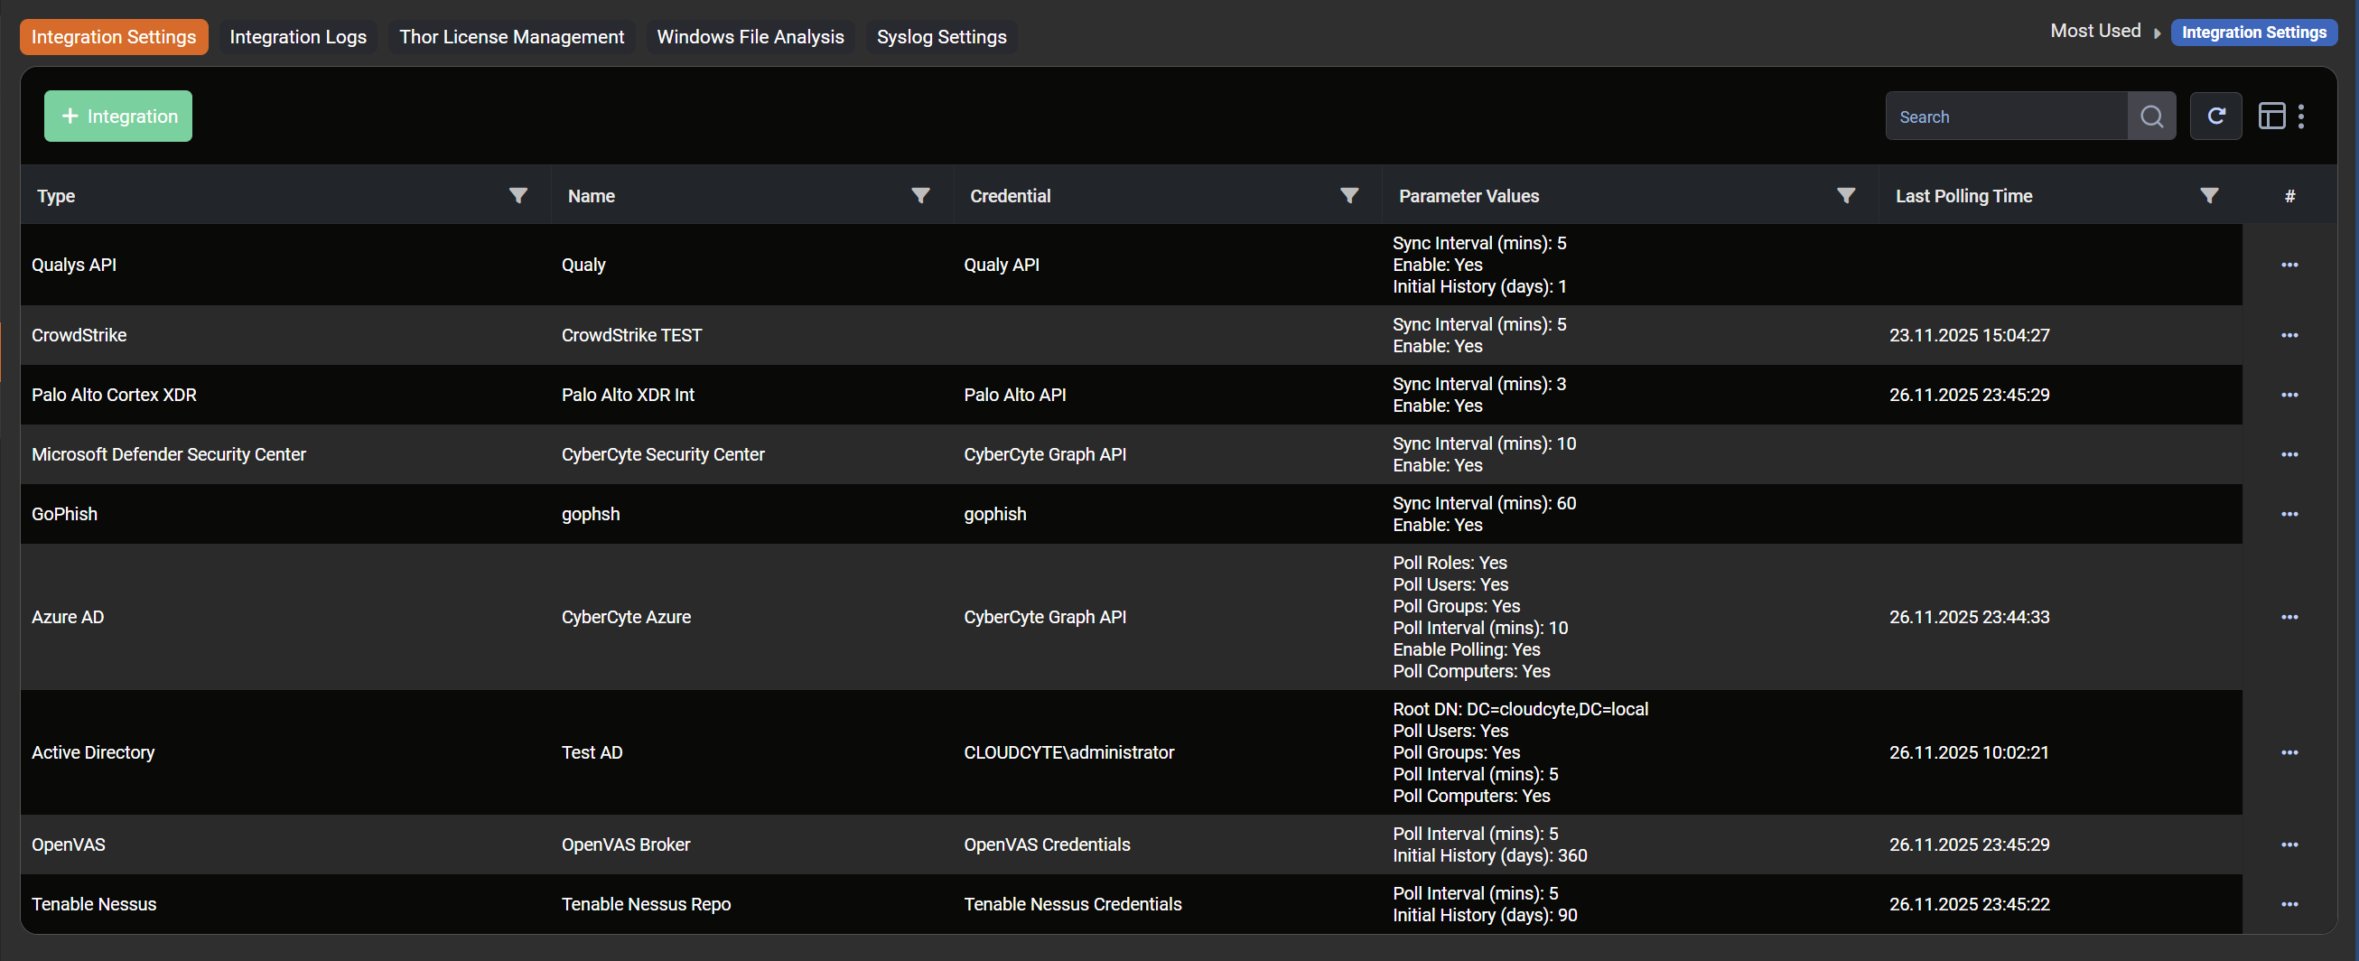Filter the Last Polling Time column
This screenshot has height=961, width=2359.
(2209, 195)
